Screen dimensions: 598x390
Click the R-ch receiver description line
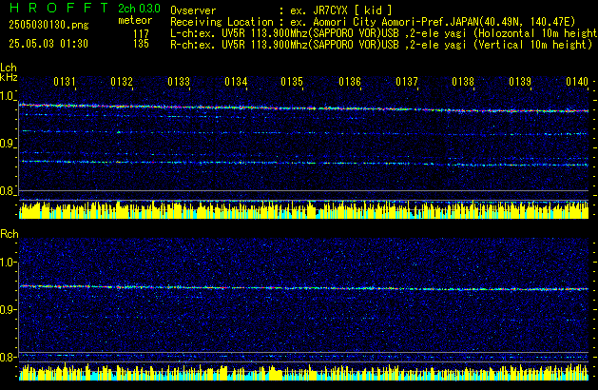tap(381, 45)
